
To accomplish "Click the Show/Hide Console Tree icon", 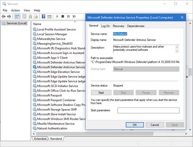I will [17, 16].
